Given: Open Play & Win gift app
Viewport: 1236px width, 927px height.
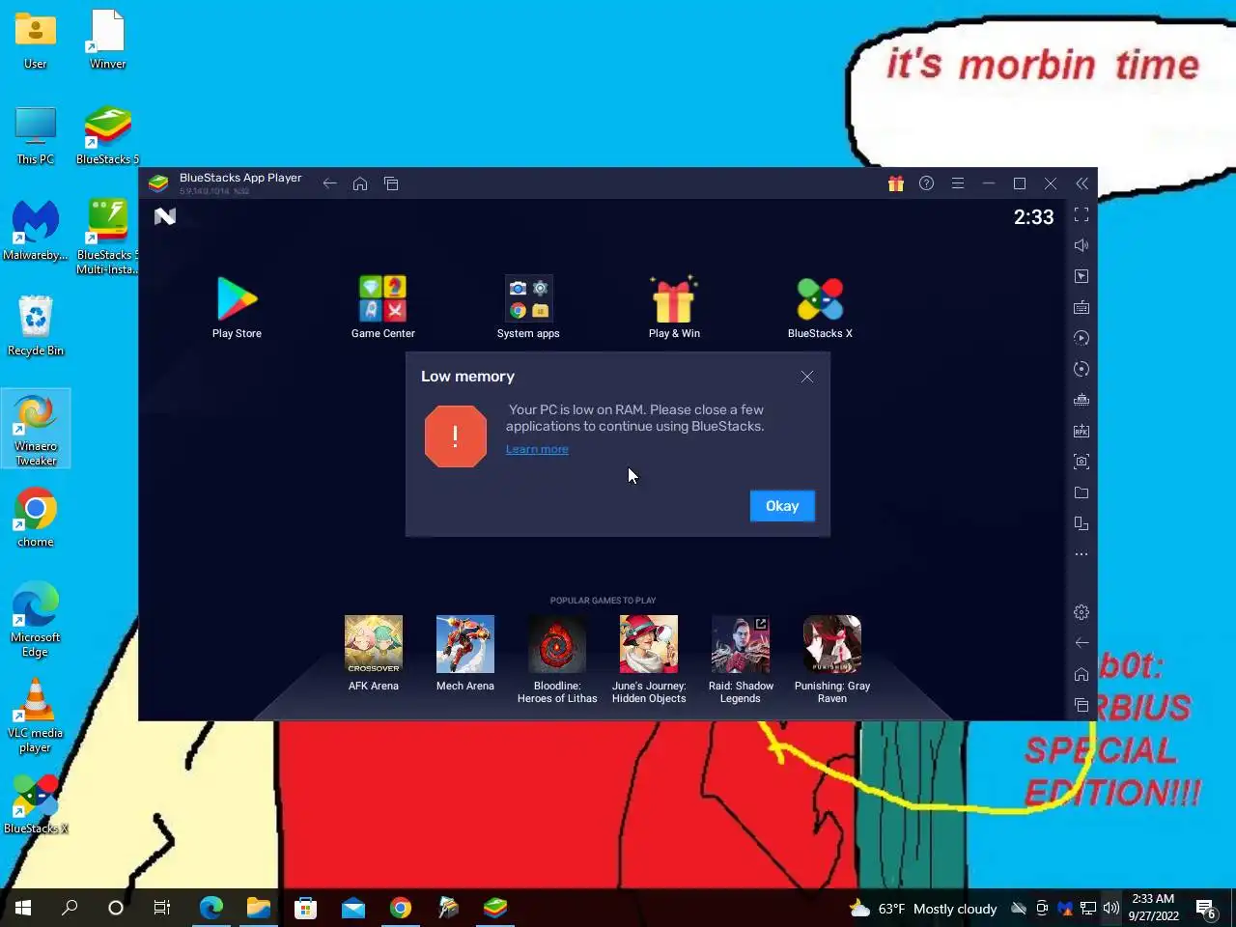Looking at the screenshot, I should coord(674,307).
